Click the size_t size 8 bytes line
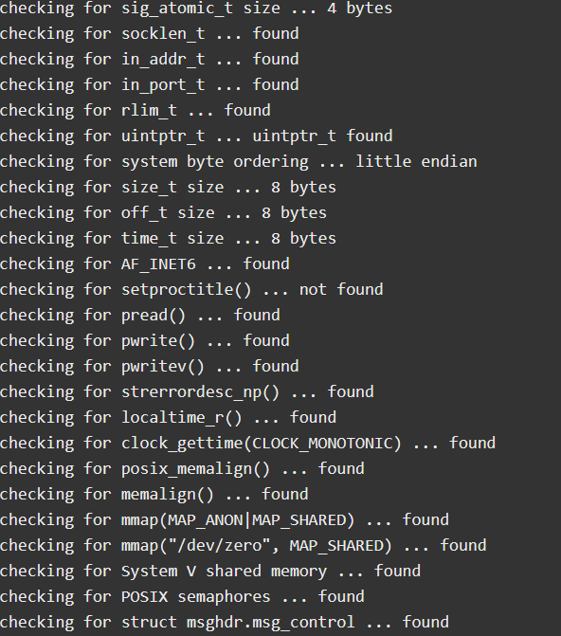561x636 pixels. pyautogui.click(x=169, y=187)
